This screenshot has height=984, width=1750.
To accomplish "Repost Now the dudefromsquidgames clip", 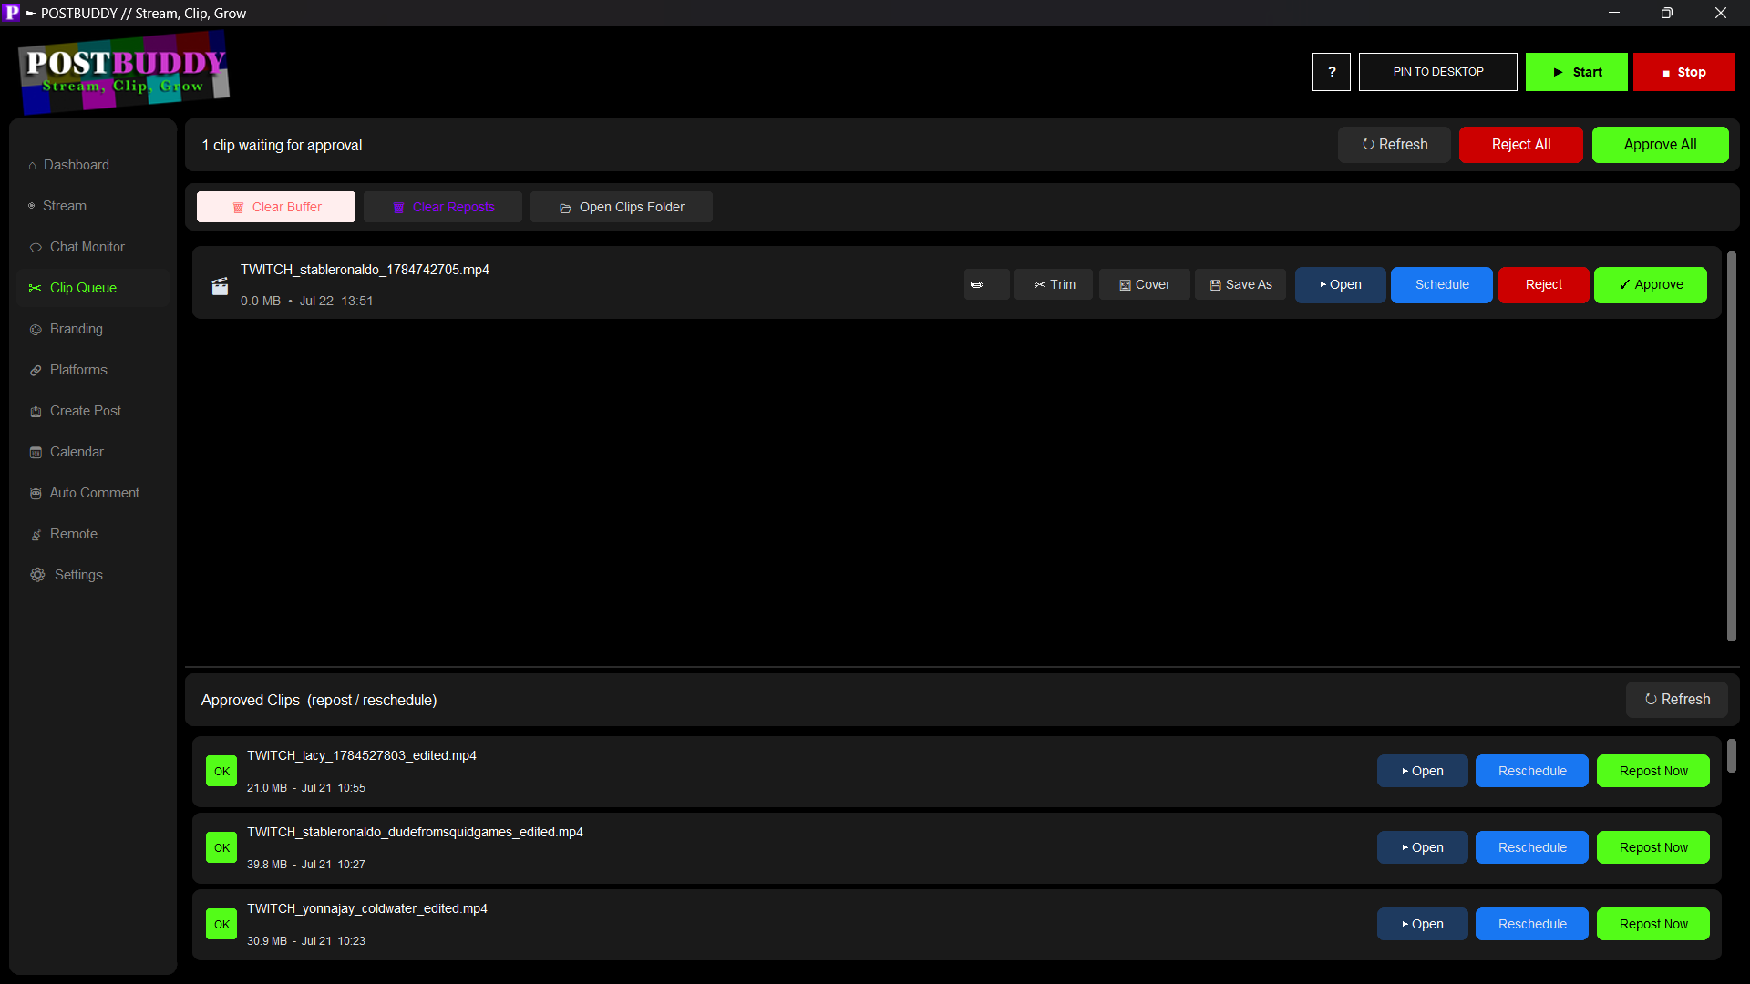I will pos(1653,847).
